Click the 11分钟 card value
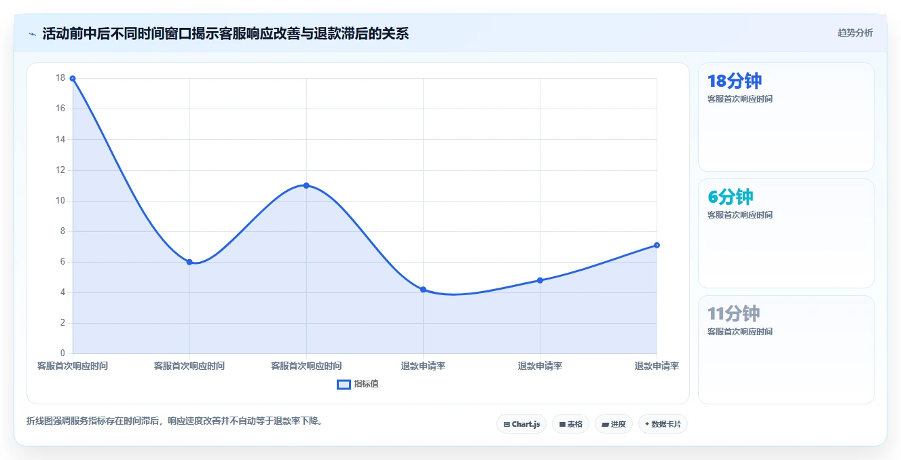 (733, 313)
